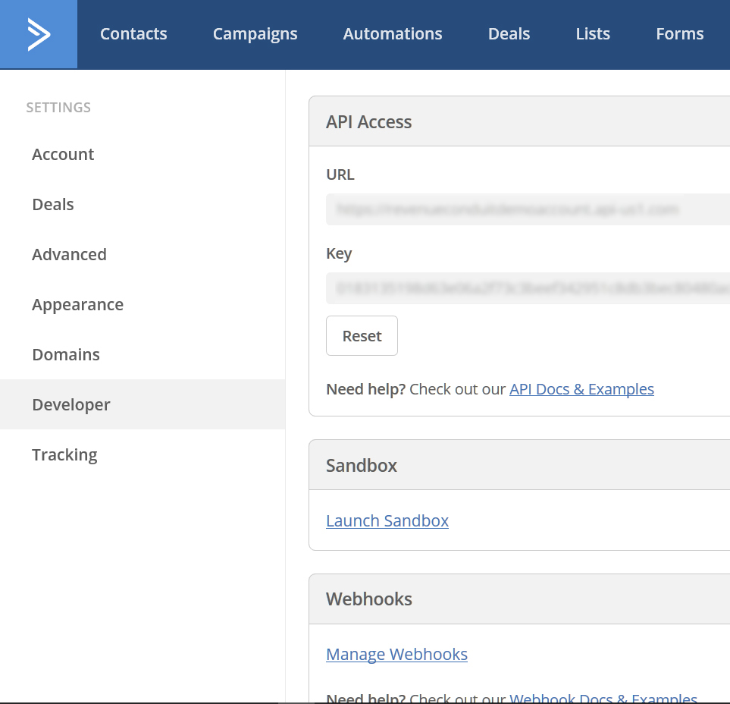The height and width of the screenshot is (704, 730).
Task: Select Deals in the settings sidebar
Action: (x=143, y=205)
